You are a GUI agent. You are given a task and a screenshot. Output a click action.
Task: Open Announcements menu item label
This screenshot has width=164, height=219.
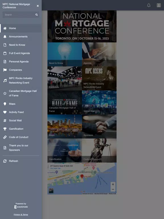(18, 36)
